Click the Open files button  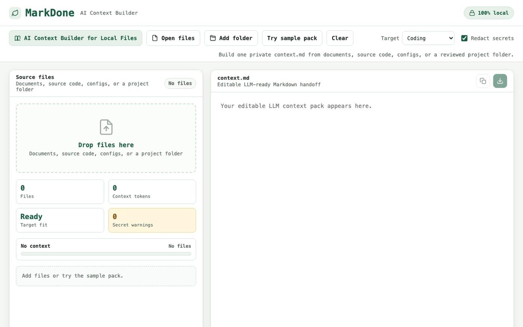(x=173, y=38)
